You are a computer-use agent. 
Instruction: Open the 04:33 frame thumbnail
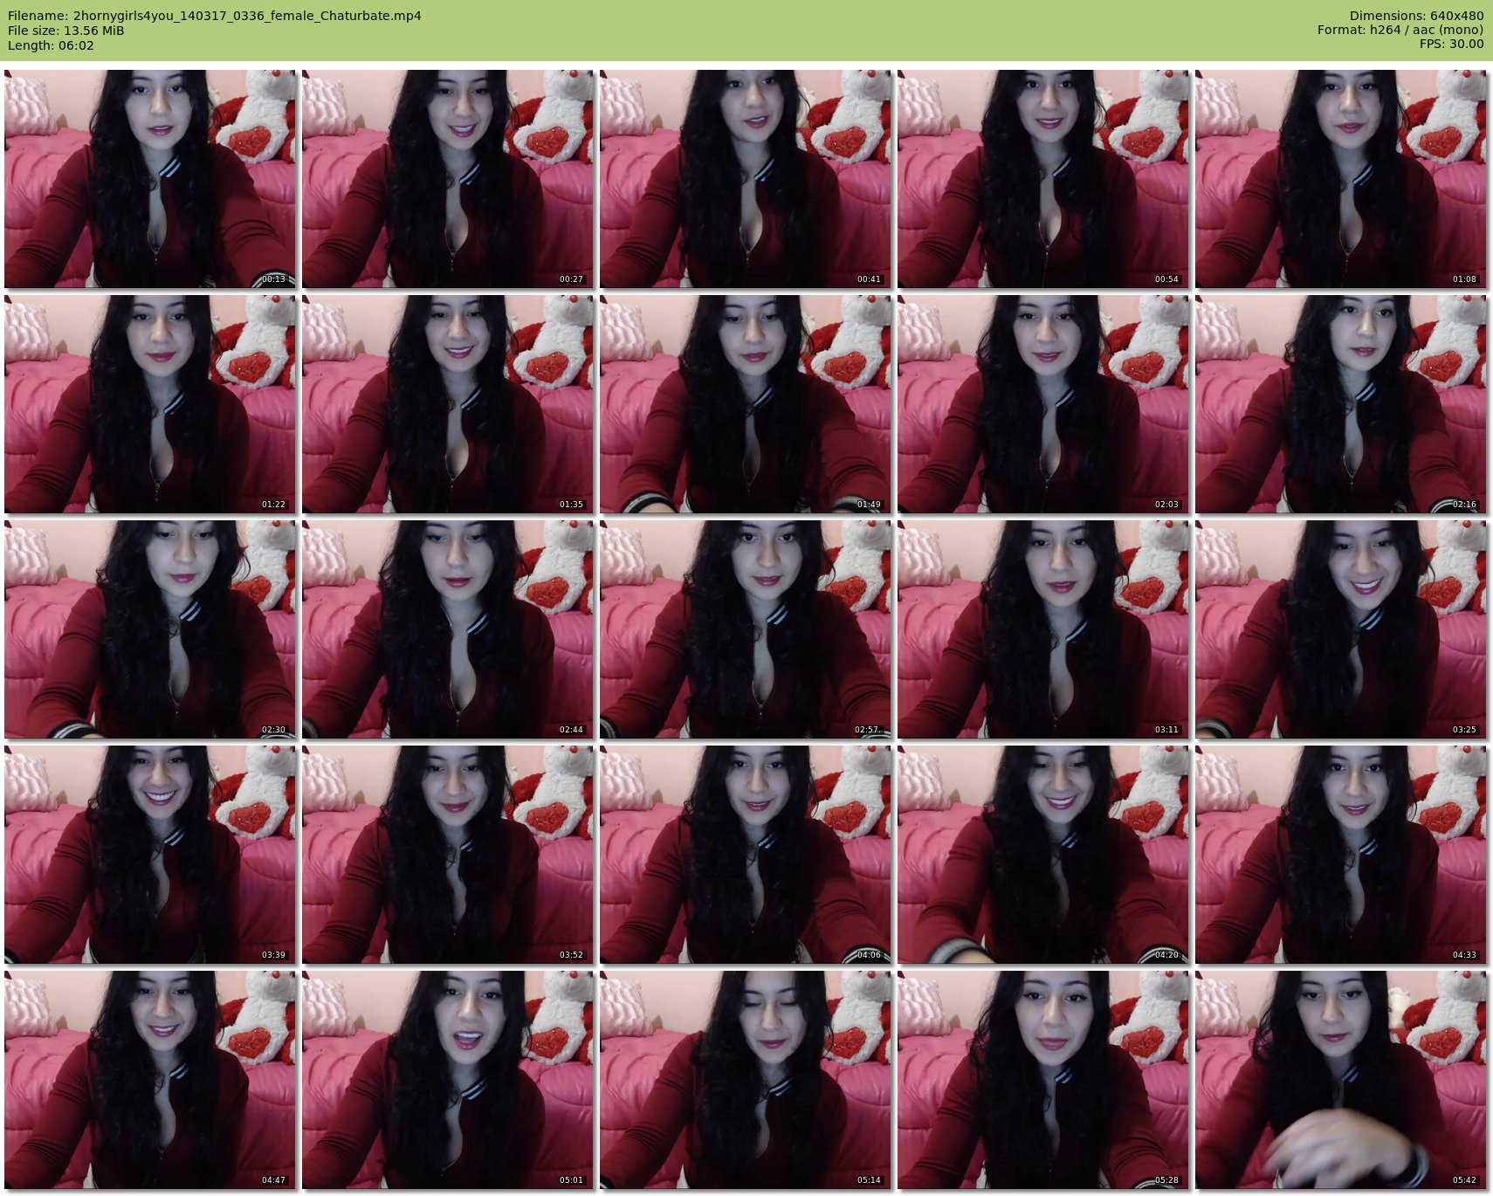point(1341,855)
